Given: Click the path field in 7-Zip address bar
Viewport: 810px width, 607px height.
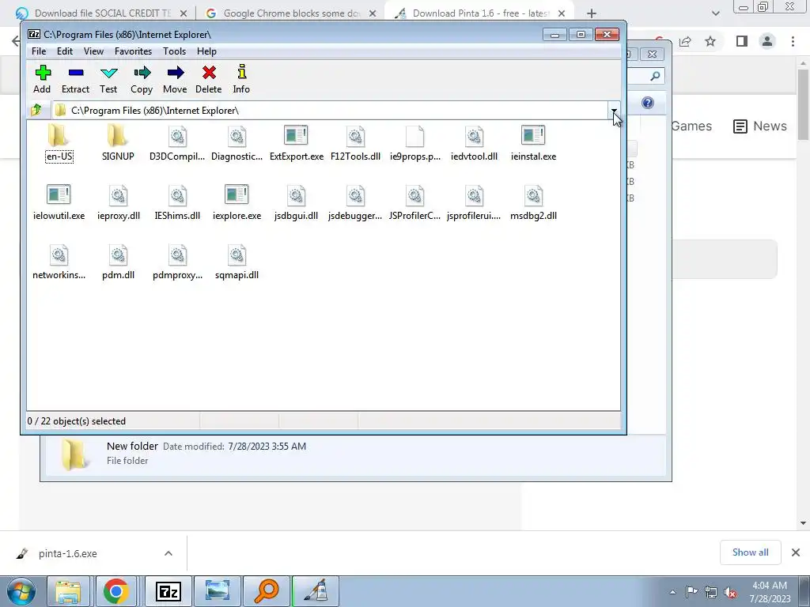Looking at the screenshot, I should pyautogui.click(x=331, y=110).
